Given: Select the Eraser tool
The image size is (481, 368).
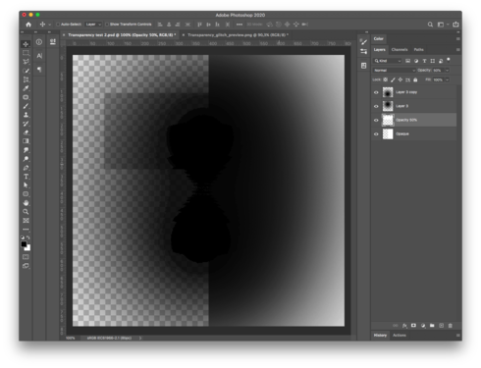Looking at the screenshot, I should tap(26, 132).
